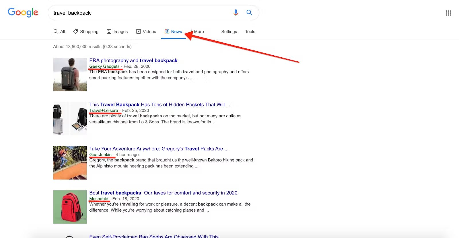Open the Settings menu
Screen dimensions: 459x238
pyautogui.click(x=229, y=32)
